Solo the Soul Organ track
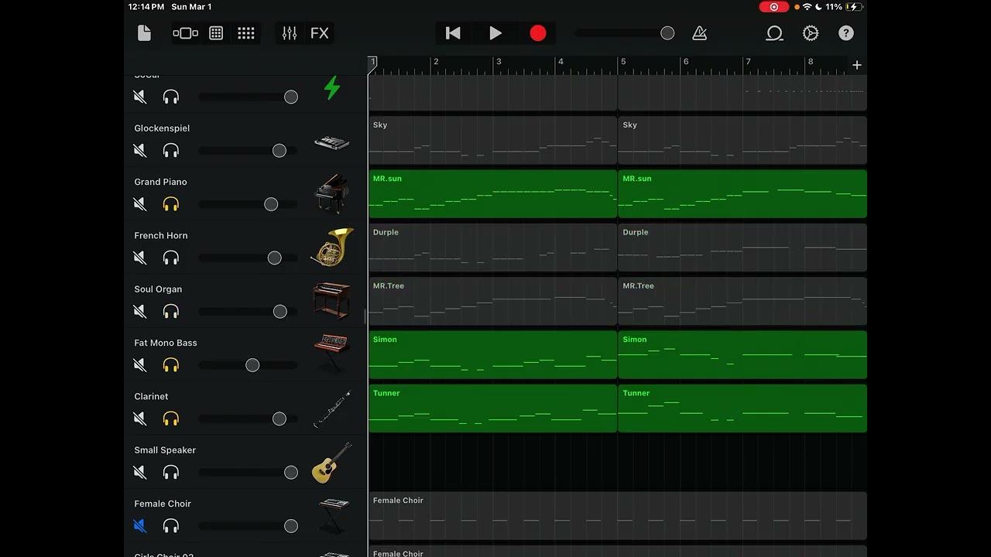991x557 pixels. [171, 312]
